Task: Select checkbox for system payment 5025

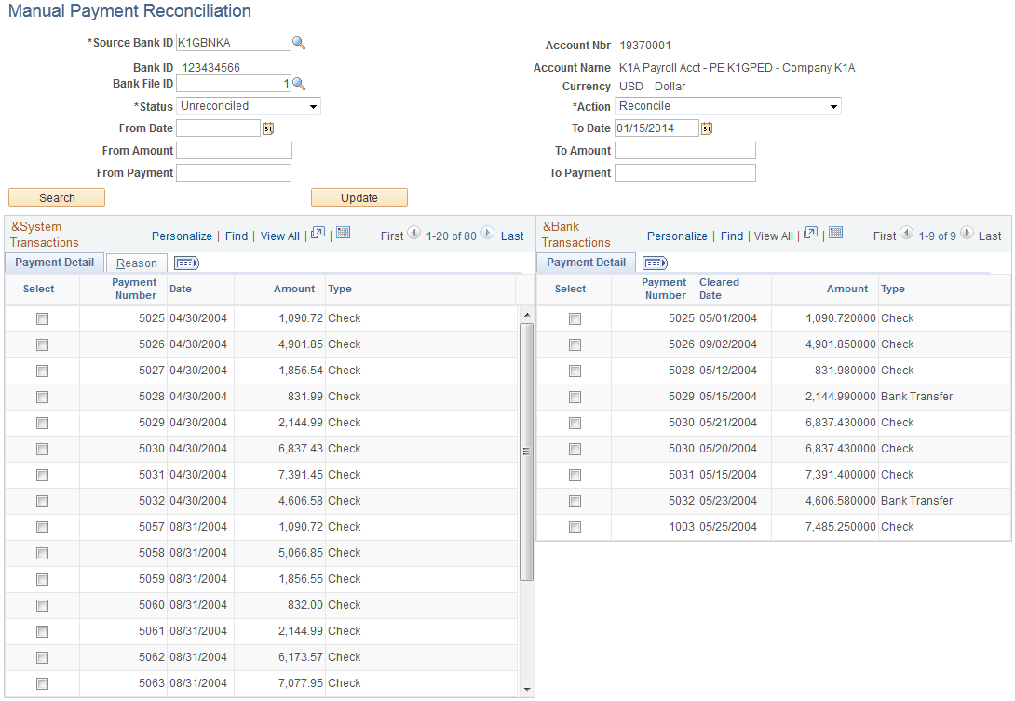Action: (41, 318)
